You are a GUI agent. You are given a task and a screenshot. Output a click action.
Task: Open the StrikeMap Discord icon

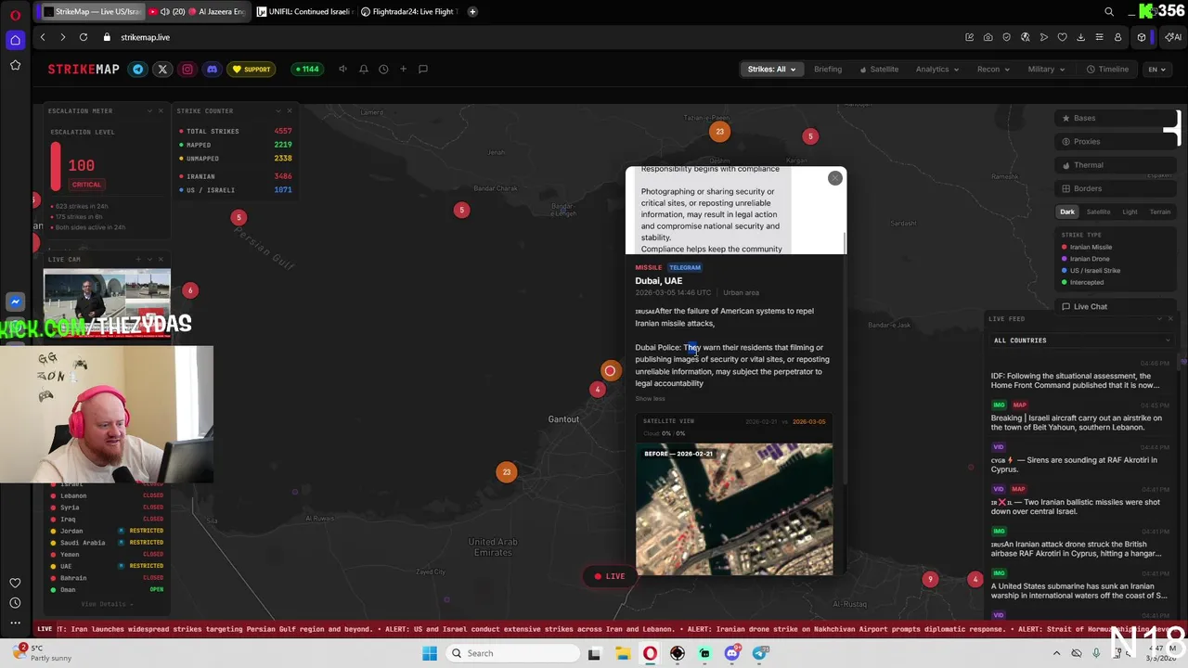click(212, 69)
